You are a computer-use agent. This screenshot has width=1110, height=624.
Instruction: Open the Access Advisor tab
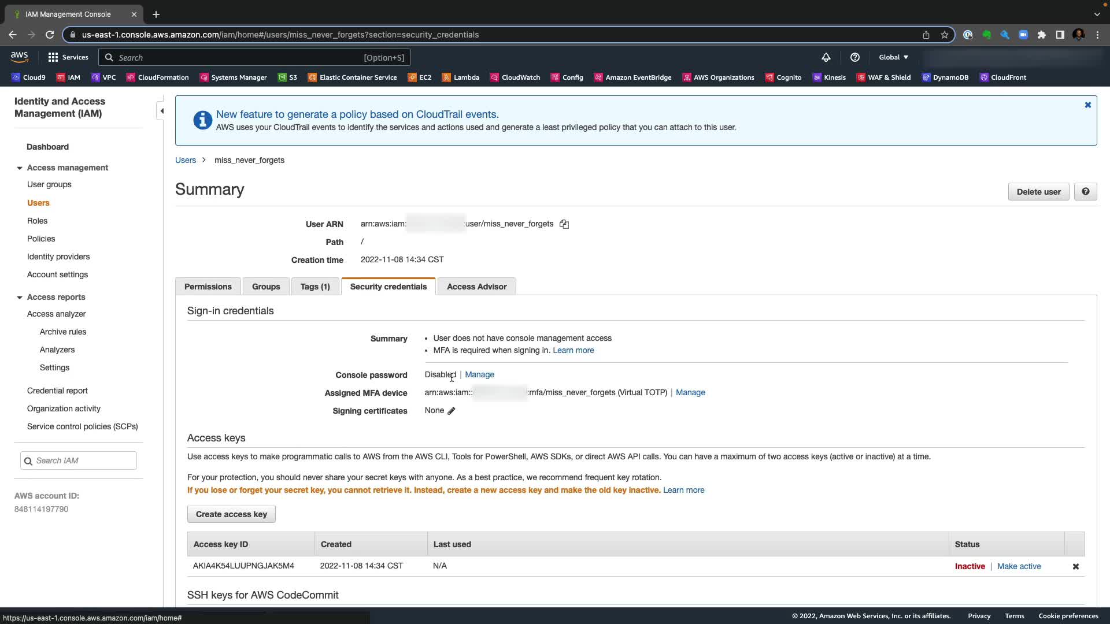coord(476,287)
